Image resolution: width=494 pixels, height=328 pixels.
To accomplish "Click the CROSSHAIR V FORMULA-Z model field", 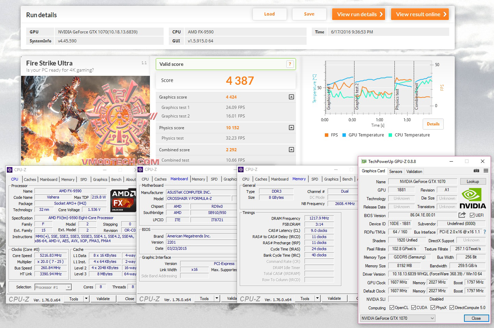I will coord(199,198).
